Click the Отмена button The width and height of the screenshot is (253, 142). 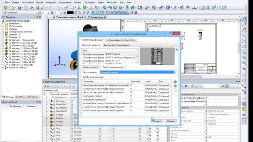171,121
